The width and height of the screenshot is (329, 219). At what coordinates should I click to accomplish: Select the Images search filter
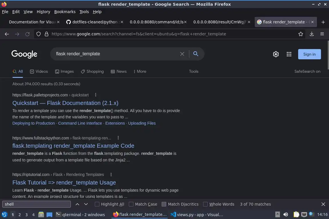pyautogui.click(x=65, y=72)
